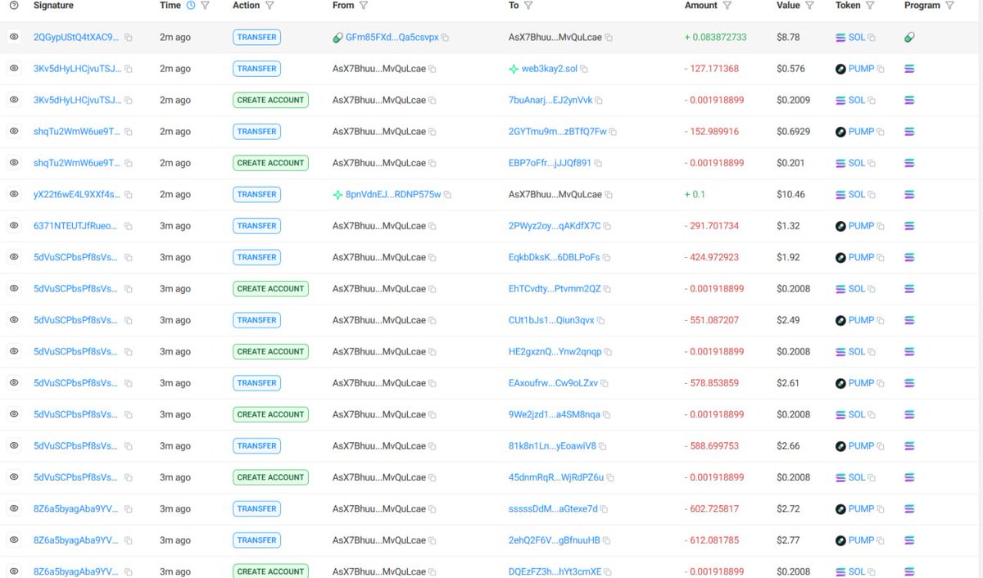Click the Solana program icon in $1.32 row
Viewport: 983px width, 578px height.
[x=909, y=226]
